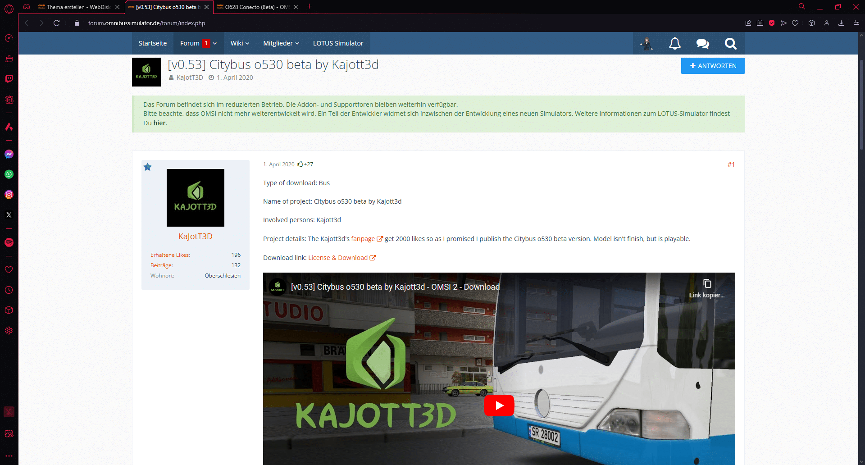The width and height of the screenshot is (865, 465).
Task: Open Messenger in the browser sidebar
Action: pos(9,154)
